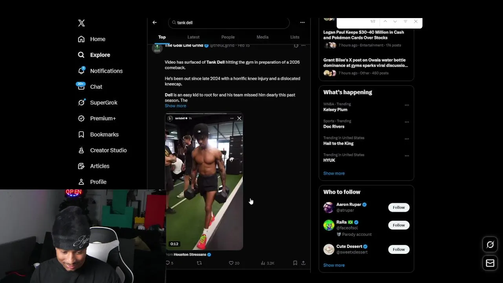
Task: Open RaRa's profile avatar
Action: click(x=329, y=225)
